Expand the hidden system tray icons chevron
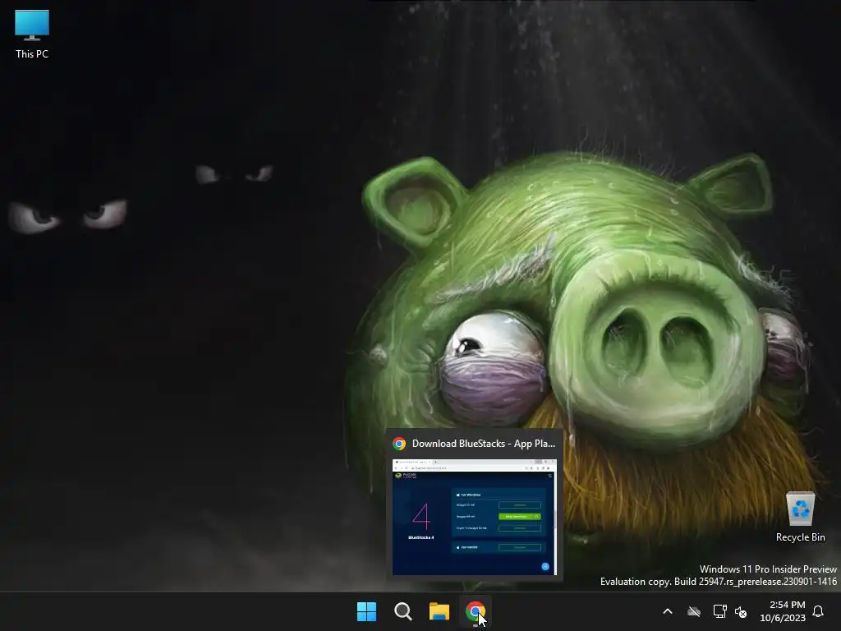The width and height of the screenshot is (841, 631). click(x=668, y=611)
